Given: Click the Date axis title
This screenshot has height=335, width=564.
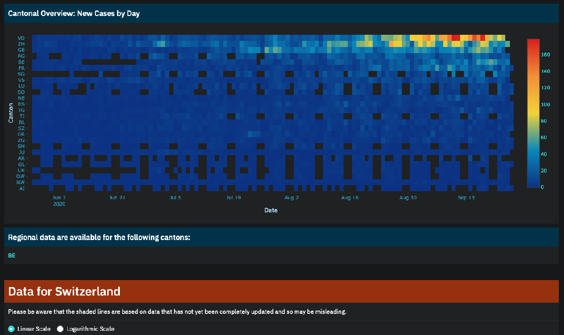Looking at the screenshot, I should pyautogui.click(x=271, y=210).
